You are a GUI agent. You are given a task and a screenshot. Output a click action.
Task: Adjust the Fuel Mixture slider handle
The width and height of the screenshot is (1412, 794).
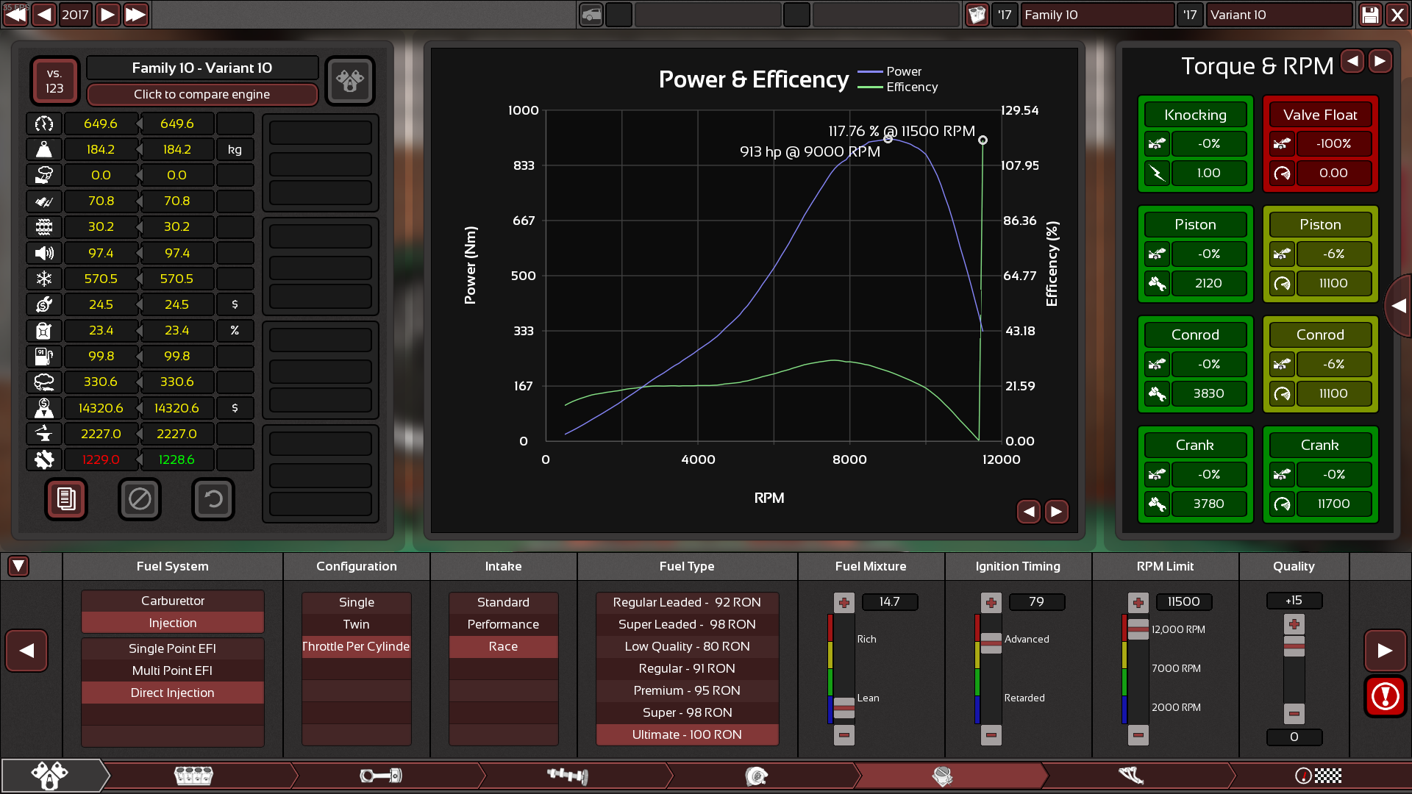844,707
